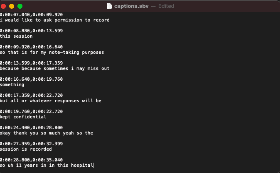Screen dimensions: 280x173
Task: Place cursor in line 'i would like to ask permission to record'
Action: pyautogui.click(x=55, y=20)
